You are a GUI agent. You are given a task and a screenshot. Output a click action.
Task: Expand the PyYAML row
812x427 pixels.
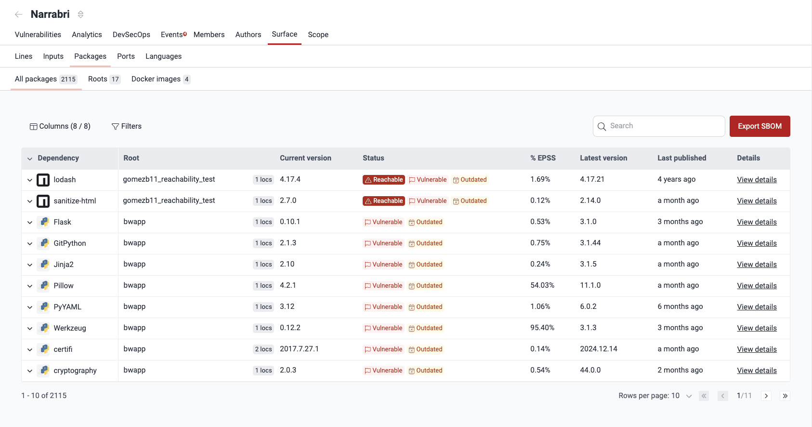pos(30,307)
